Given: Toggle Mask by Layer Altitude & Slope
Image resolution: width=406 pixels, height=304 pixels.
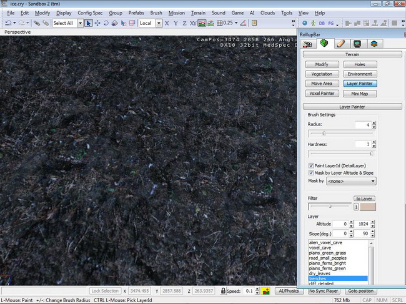Looking at the screenshot, I should tap(311, 172).
